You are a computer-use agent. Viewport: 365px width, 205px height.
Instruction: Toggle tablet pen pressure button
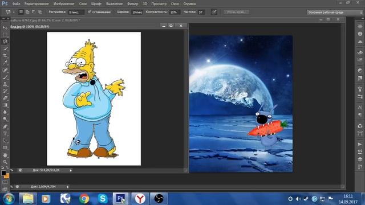(x=214, y=12)
